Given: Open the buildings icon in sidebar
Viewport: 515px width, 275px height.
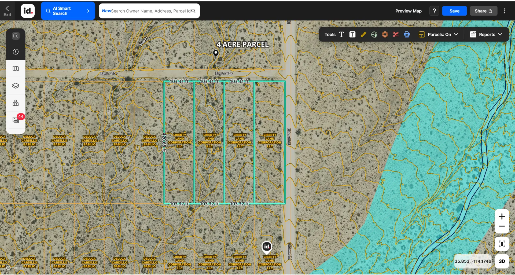Looking at the screenshot, I should (x=16, y=103).
